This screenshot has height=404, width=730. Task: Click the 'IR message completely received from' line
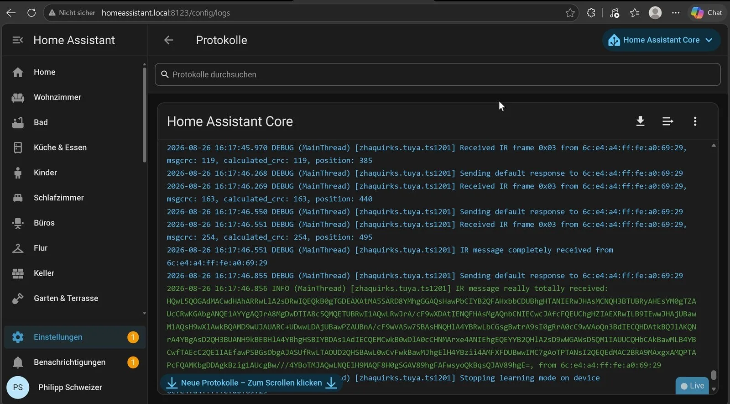[390, 256]
